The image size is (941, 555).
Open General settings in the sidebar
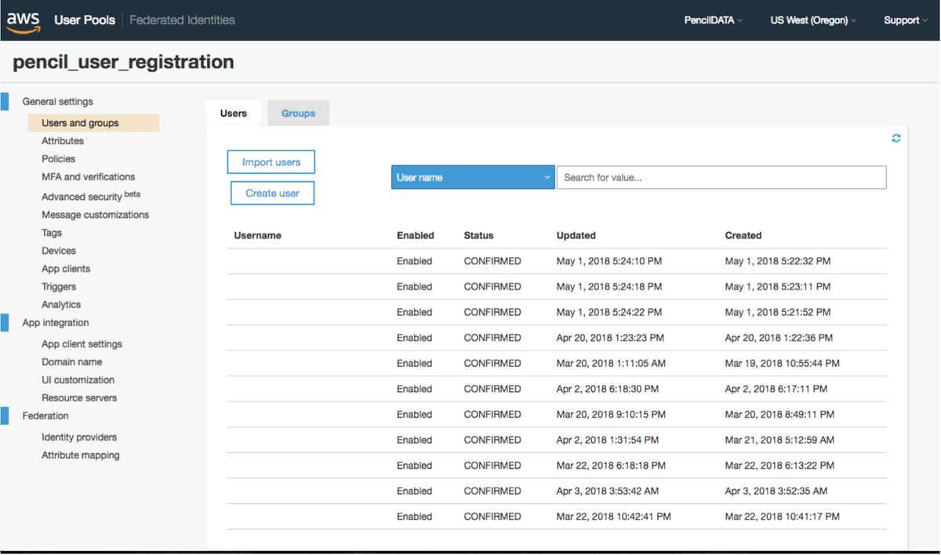[x=57, y=102]
